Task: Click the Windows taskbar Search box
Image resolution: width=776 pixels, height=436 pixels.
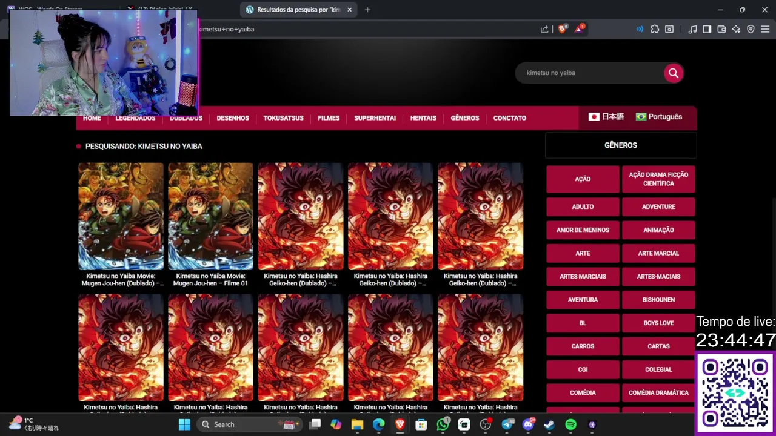Action: pos(249,424)
